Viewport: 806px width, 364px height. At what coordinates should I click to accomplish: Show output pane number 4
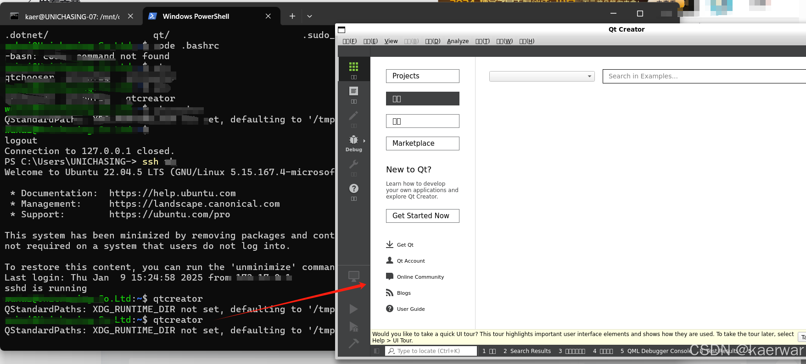603,351
